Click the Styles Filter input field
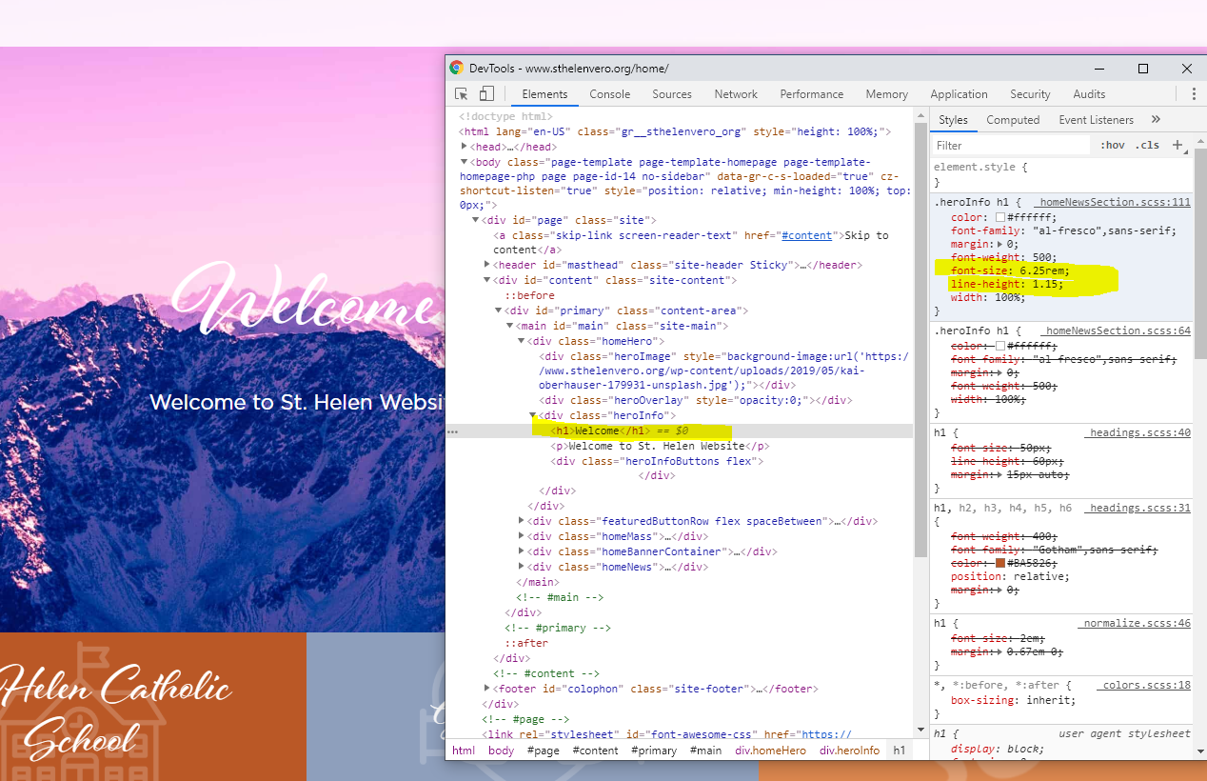 pos(1011,146)
